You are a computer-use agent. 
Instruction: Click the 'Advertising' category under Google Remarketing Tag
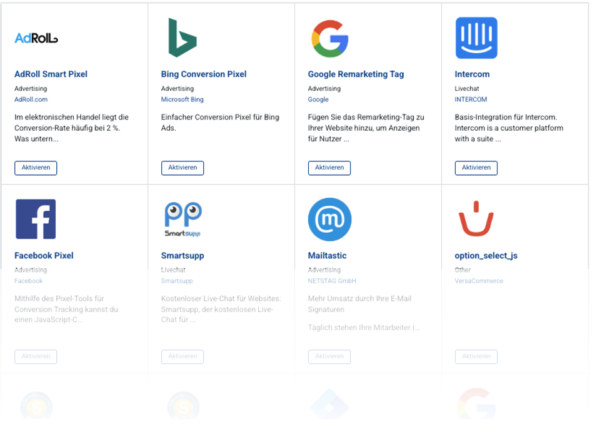tap(324, 88)
